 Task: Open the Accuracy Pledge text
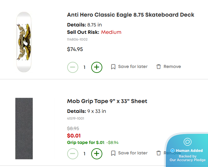click(x=187, y=160)
